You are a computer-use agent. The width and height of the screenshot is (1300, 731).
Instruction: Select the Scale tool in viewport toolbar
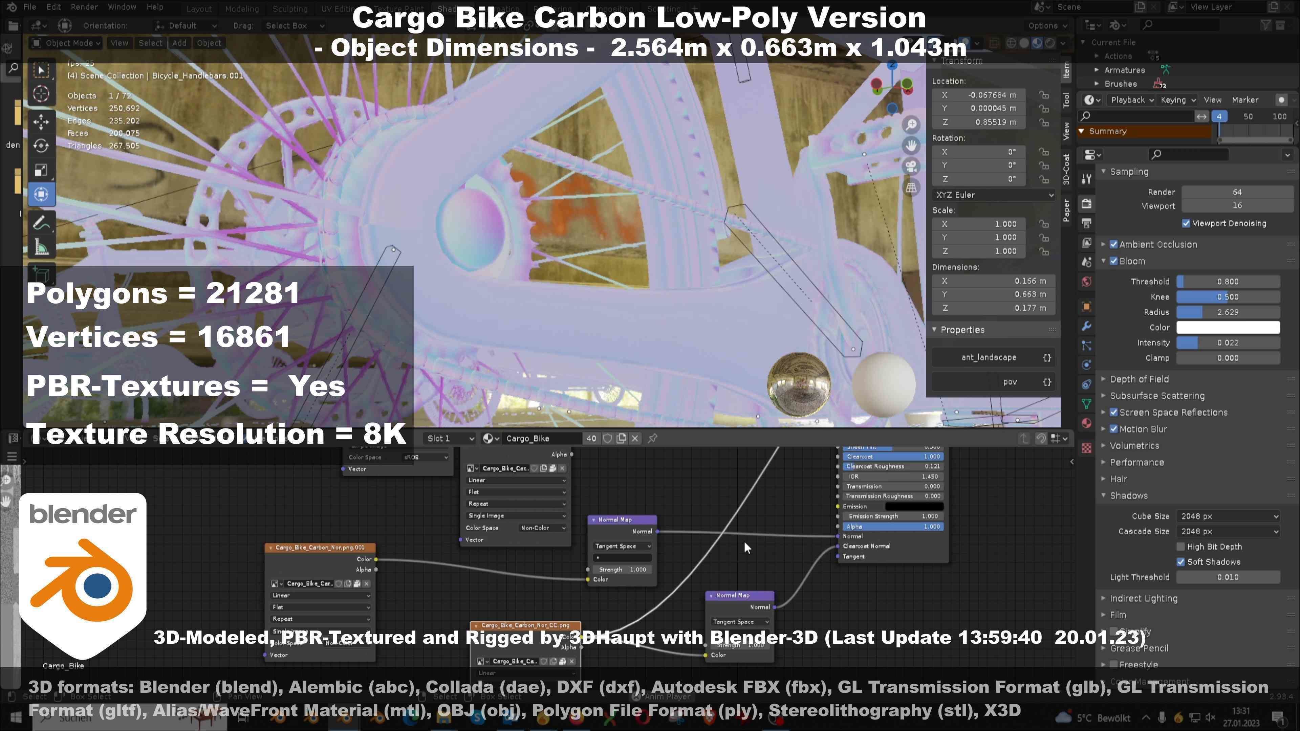point(41,170)
